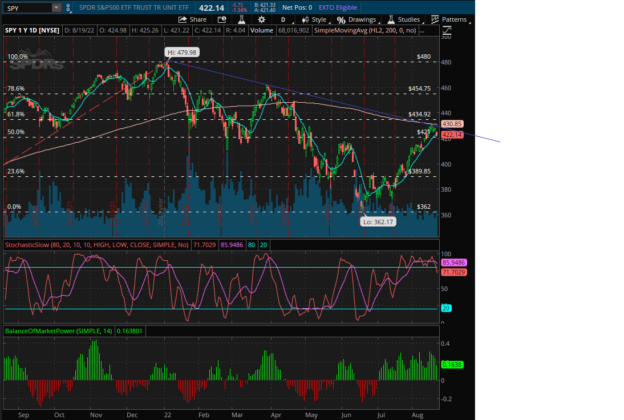The width and height of the screenshot is (624, 420).
Task: Click the 50.0% Fibonacci level label
Action: 16,132
